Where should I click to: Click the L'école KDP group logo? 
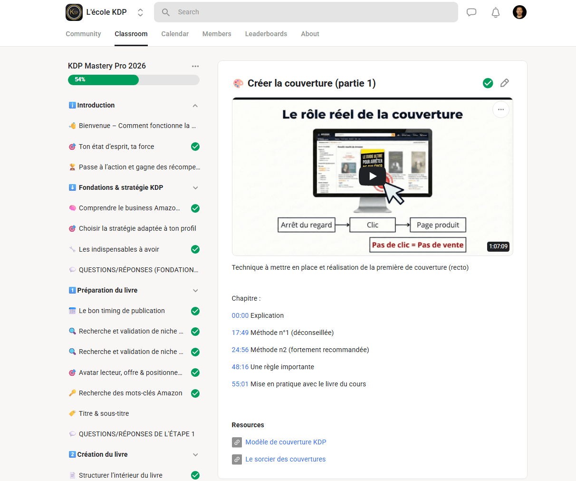click(x=74, y=12)
